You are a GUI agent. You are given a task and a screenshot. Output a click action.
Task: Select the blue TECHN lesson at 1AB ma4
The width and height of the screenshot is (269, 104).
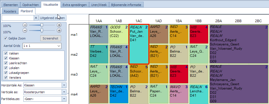(119, 94)
